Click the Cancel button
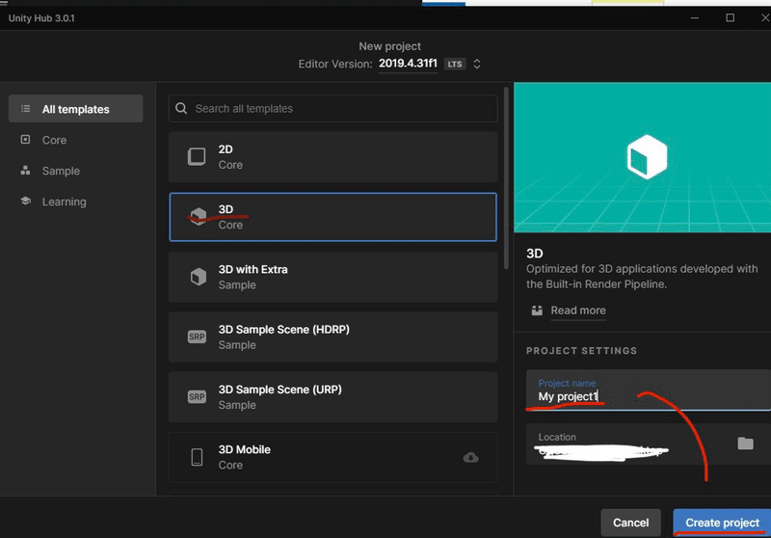This screenshot has width=771, height=538. pos(630,523)
